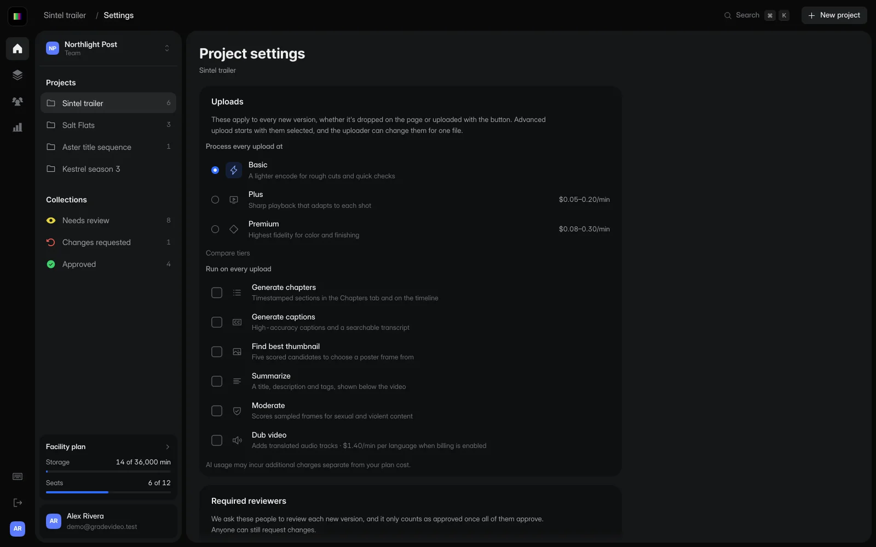Image resolution: width=876 pixels, height=547 pixels.
Task: Open the Approved collection
Action: [x=108, y=264]
